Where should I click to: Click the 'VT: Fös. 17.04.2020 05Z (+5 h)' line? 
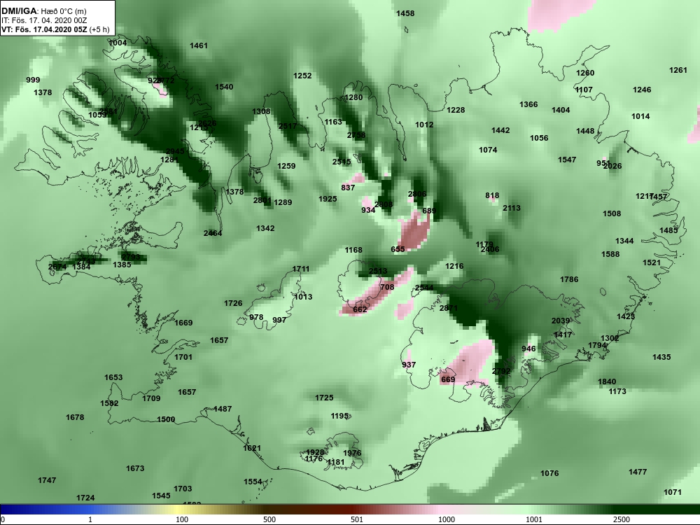coord(55,29)
